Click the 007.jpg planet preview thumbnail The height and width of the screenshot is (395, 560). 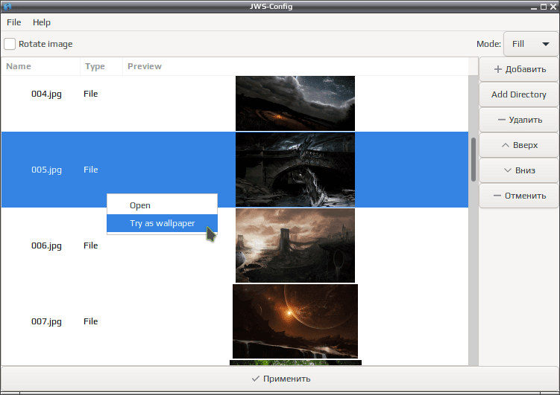295,321
